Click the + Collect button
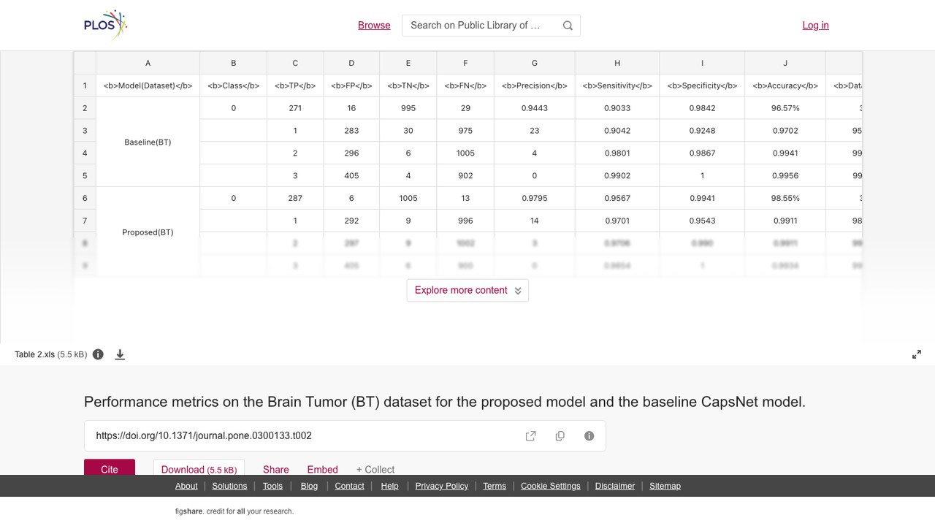The height and width of the screenshot is (526, 935). 375,469
